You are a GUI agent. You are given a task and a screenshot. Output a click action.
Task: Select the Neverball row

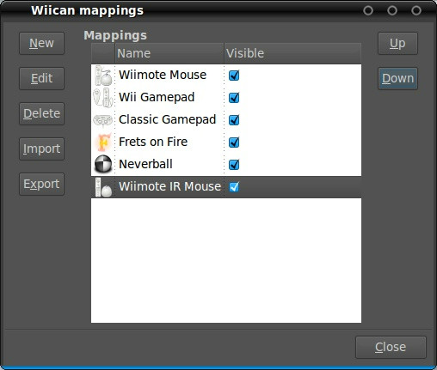coord(226,165)
